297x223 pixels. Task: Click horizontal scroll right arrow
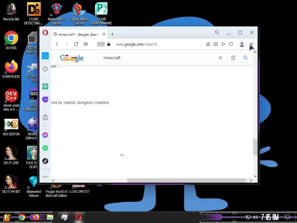251,180
